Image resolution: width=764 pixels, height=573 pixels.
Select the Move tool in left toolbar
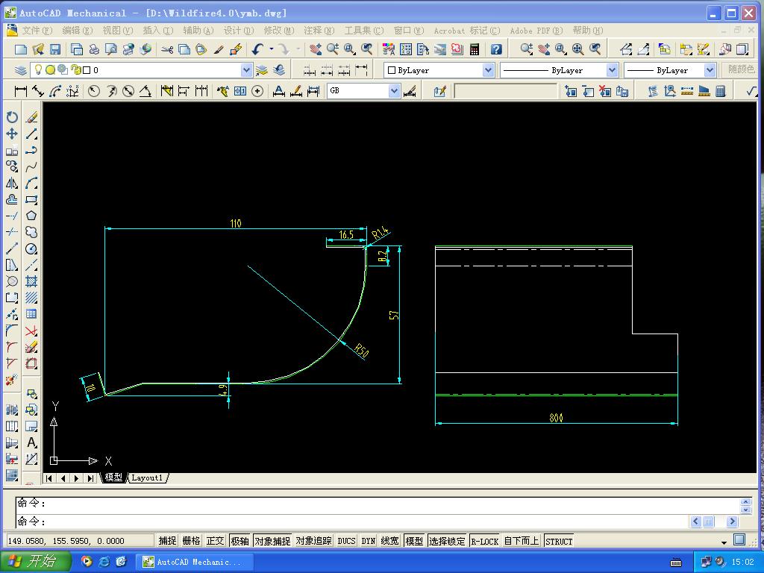point(12,134)
